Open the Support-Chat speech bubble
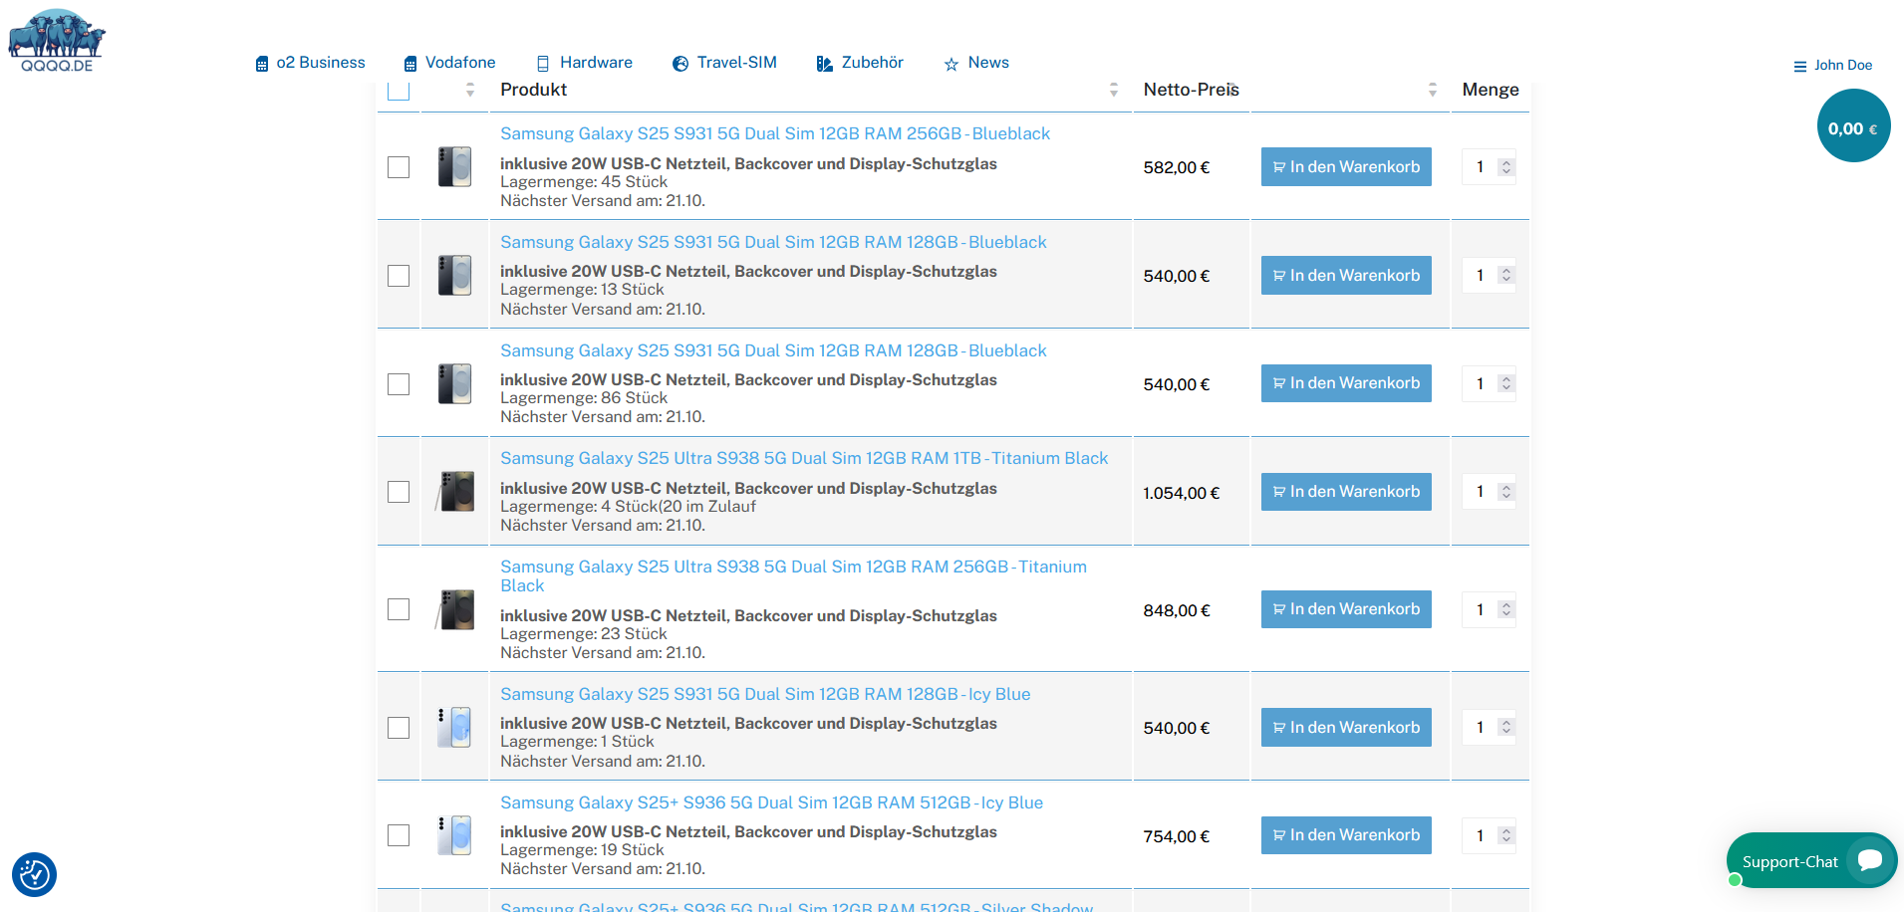This screenshot has width=1904, height=912. [x=1869, y=860]
